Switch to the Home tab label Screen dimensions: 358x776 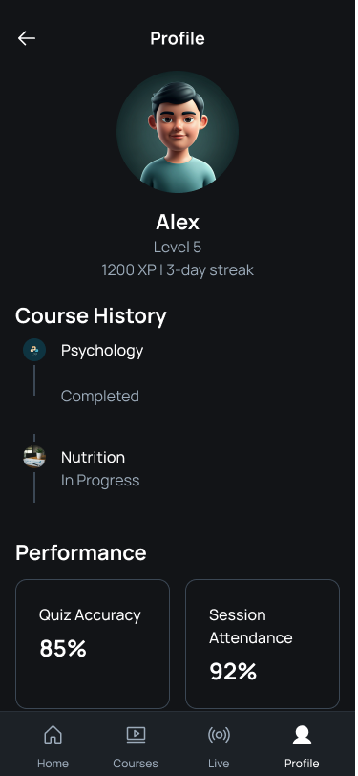tap(53, 764)
